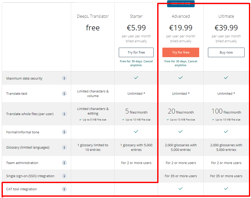
Task: Click info icon next to Translate text
Action: 64,93
